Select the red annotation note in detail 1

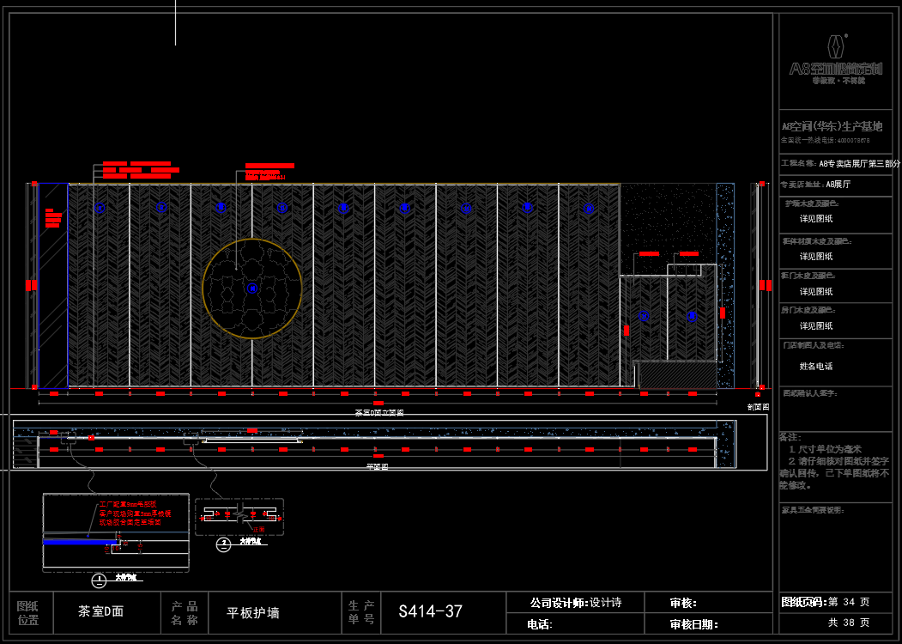[136, 513]
